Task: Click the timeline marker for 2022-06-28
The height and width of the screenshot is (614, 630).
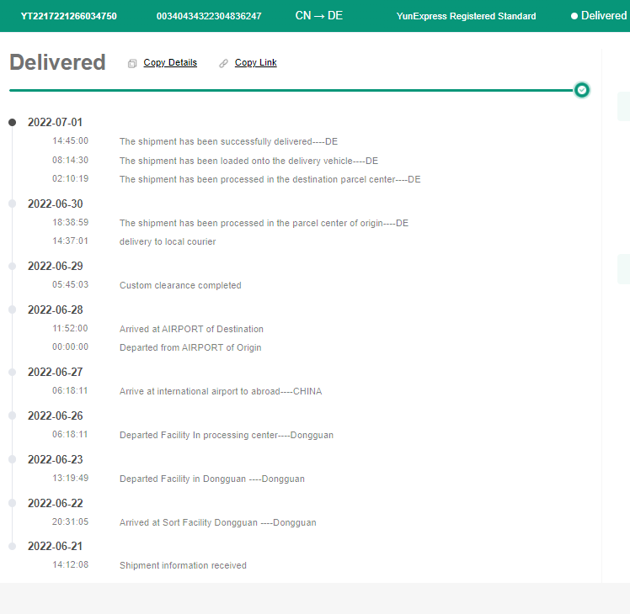Action: point(12,310)
